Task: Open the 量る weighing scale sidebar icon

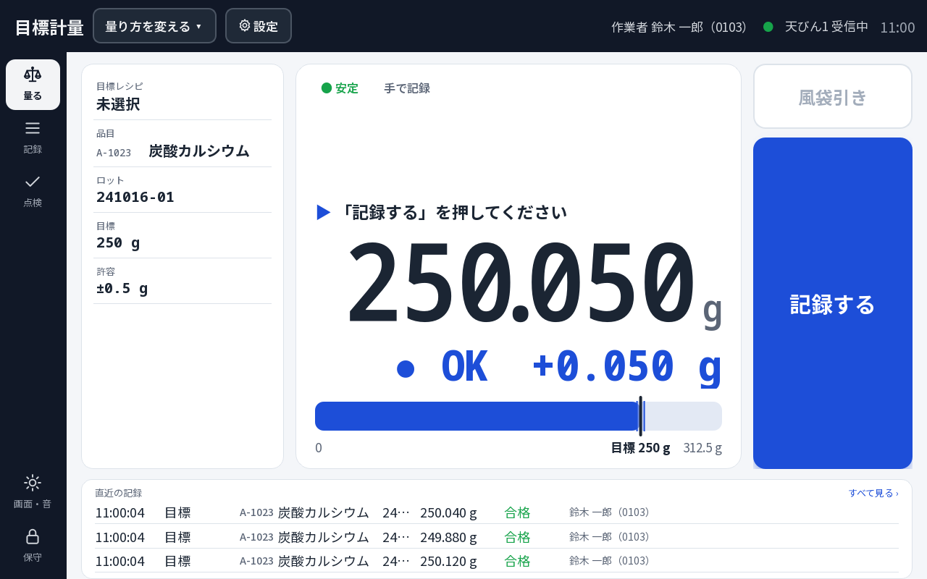Action: [33, 85]
